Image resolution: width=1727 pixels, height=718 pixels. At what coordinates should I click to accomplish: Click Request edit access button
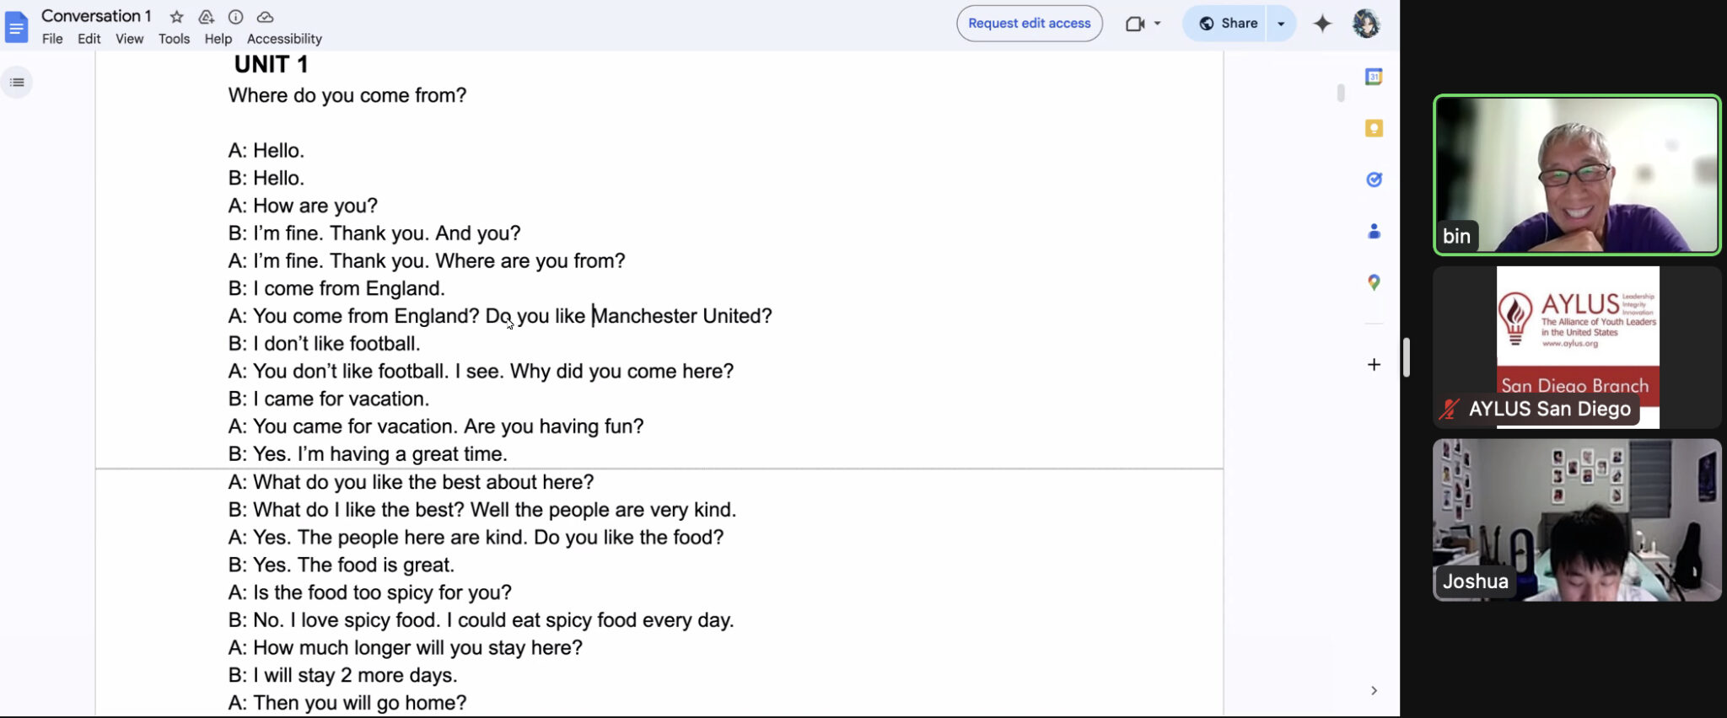(1029, 24)
